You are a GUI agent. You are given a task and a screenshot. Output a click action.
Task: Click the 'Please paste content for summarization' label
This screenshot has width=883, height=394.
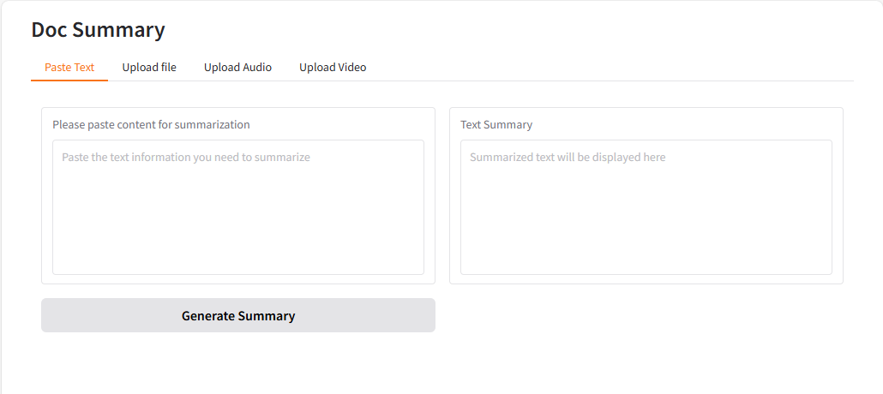(151, 124)
